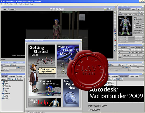Select the Selection keying mode radio
The height and width of the screenshot is (113, 145).
click(x=135, y=27)
